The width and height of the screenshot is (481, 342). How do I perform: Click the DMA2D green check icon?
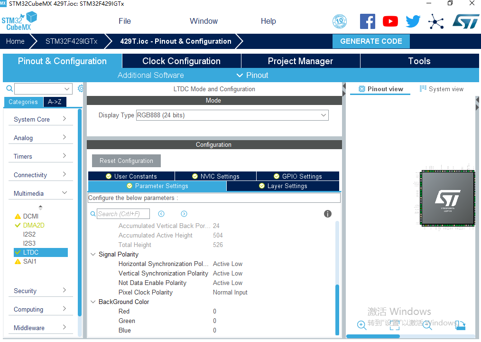pos(18,225)
